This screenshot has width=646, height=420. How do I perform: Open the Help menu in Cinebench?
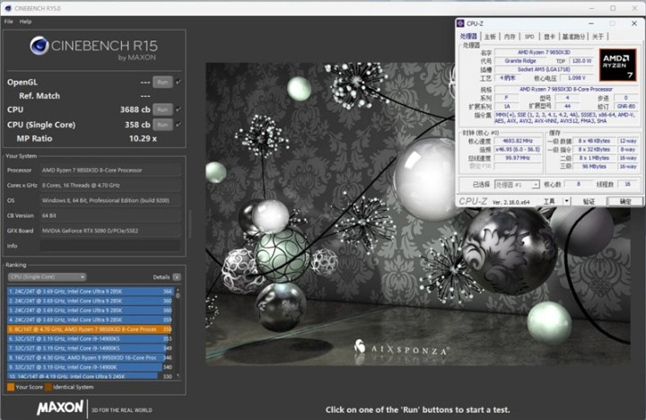tap(25, 21)
